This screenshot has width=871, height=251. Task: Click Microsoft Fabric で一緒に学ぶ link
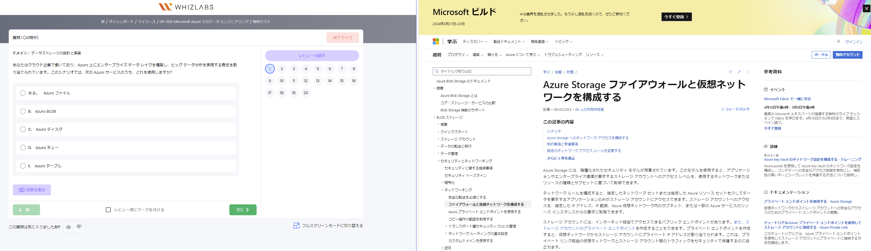tap(787, 99)
